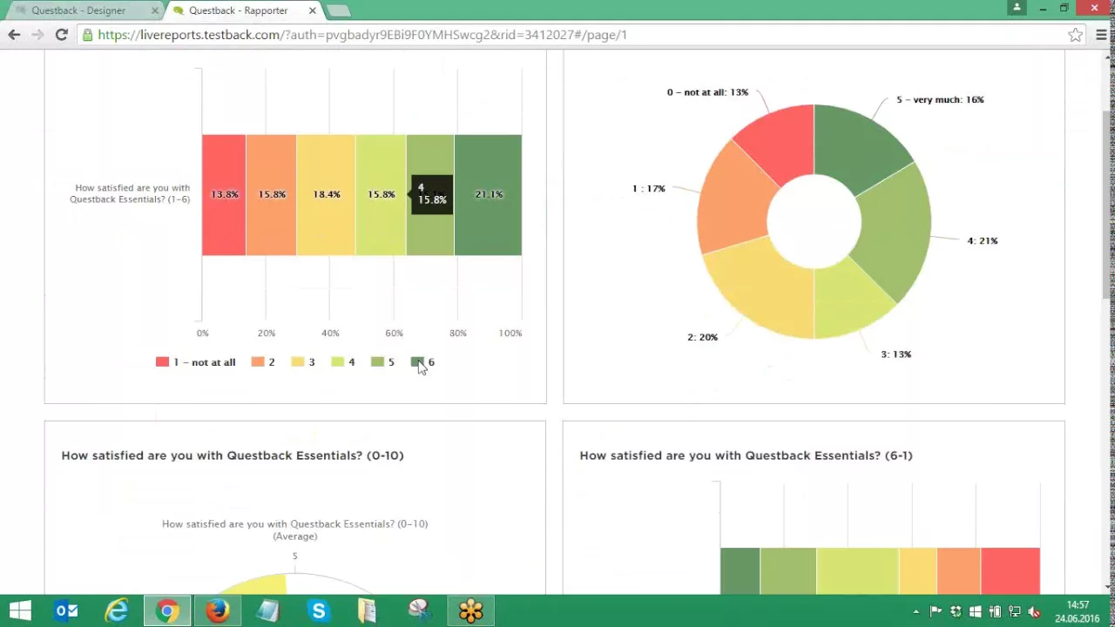Viewport: 1115px width, 627px height.
Task: Open the clock showing 14:57
Action: pos(1078,611)
